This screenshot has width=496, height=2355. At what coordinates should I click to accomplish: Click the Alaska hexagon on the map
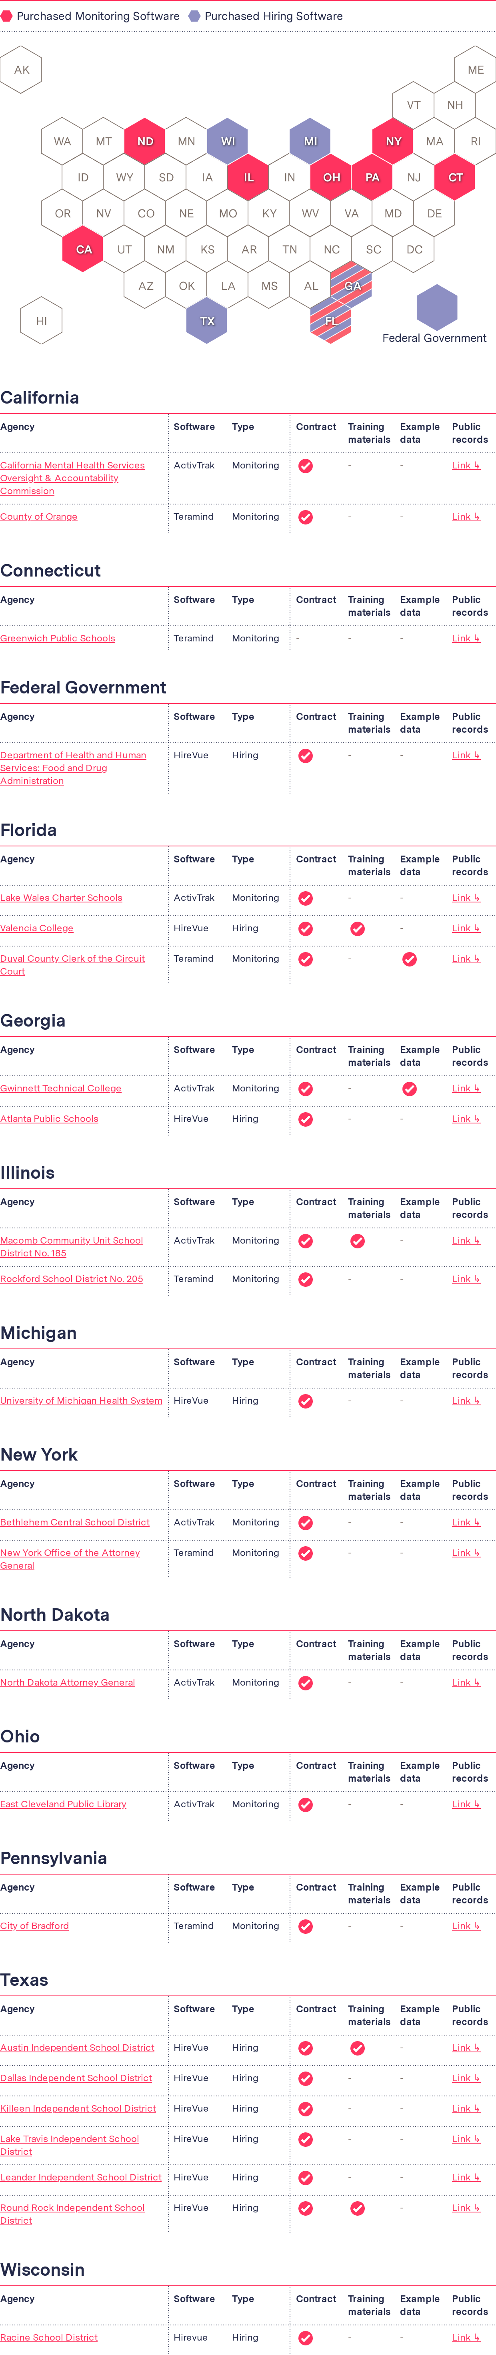pyautogui.click(x=22, y=70)
